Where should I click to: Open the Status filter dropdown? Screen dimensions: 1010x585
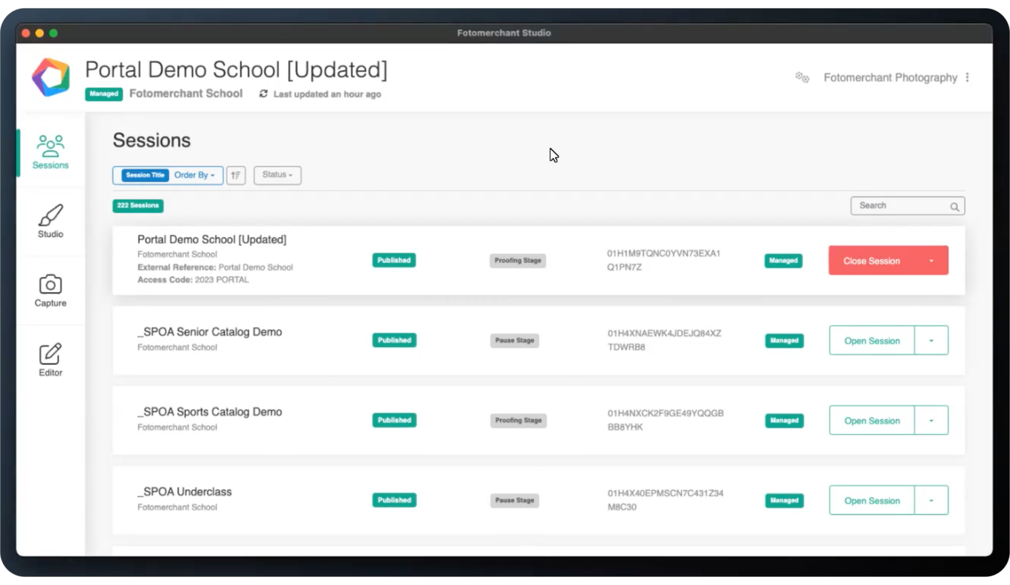[277, 175]
